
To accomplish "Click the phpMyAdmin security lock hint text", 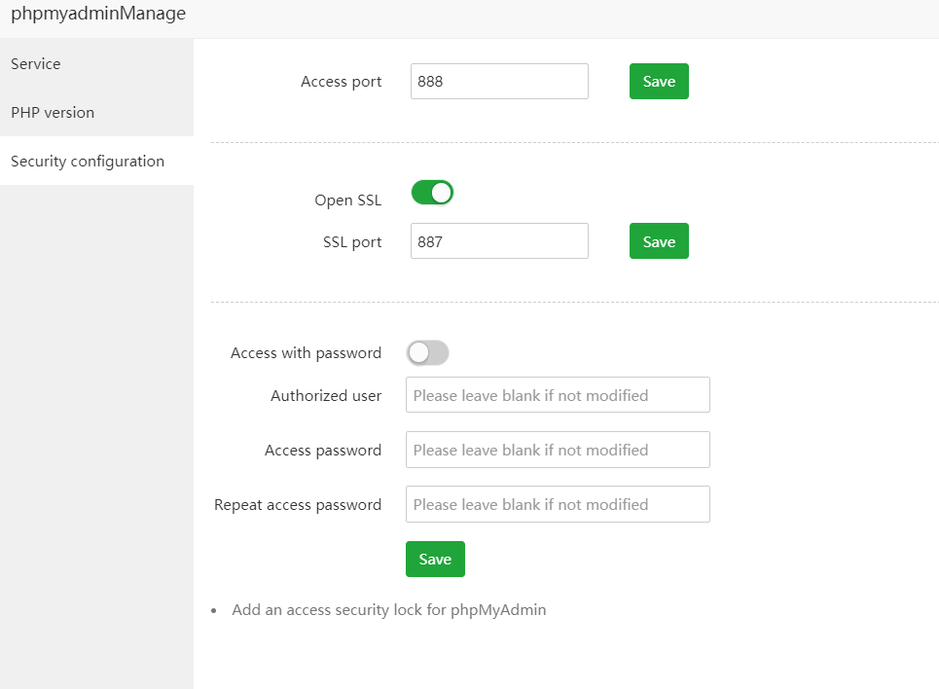I will 388,610.
